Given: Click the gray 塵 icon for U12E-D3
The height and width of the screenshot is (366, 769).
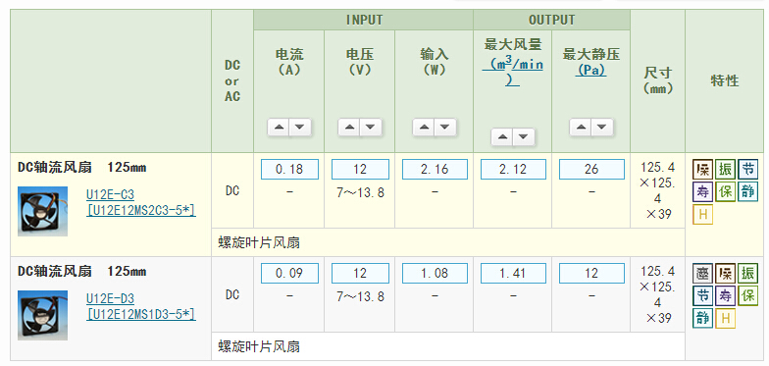Looking at the screenshot, I should click(x=702, y=273).
